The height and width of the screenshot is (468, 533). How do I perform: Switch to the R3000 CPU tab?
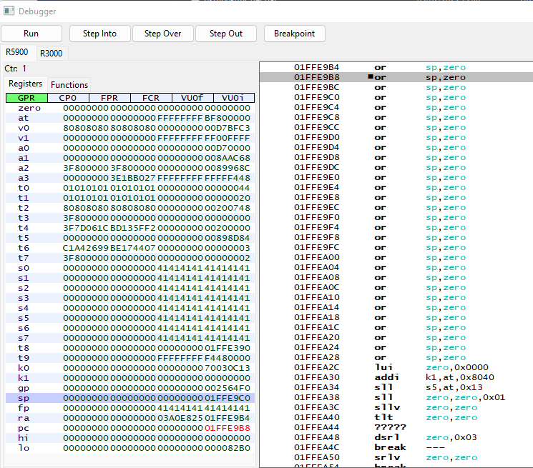[51, 53]
